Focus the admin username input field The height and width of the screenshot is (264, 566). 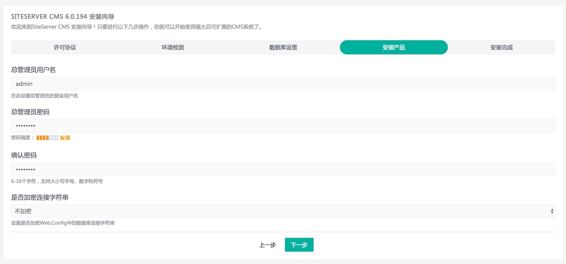coord(283,84)
